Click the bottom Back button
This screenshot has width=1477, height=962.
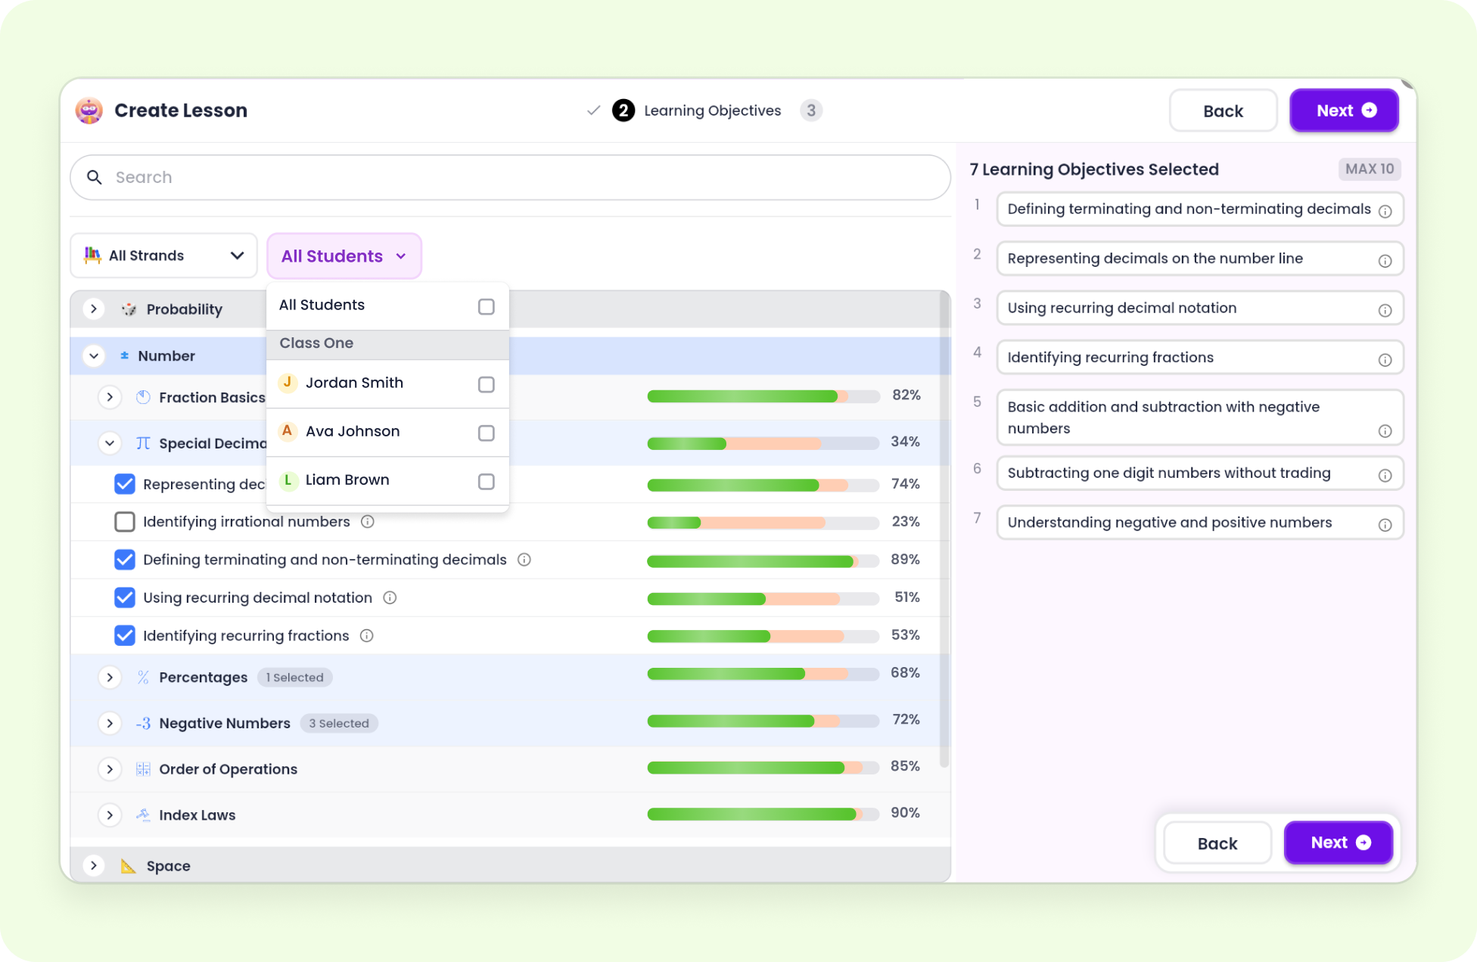click(1217, 843)
